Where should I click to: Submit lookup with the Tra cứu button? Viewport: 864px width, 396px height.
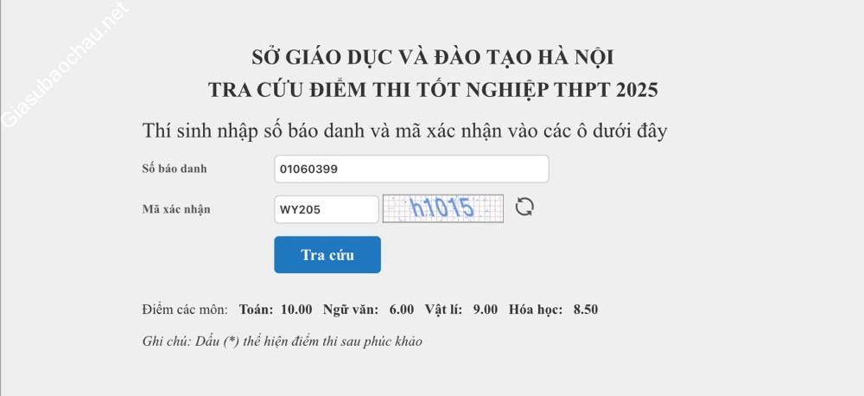click(x=327, y=255)
